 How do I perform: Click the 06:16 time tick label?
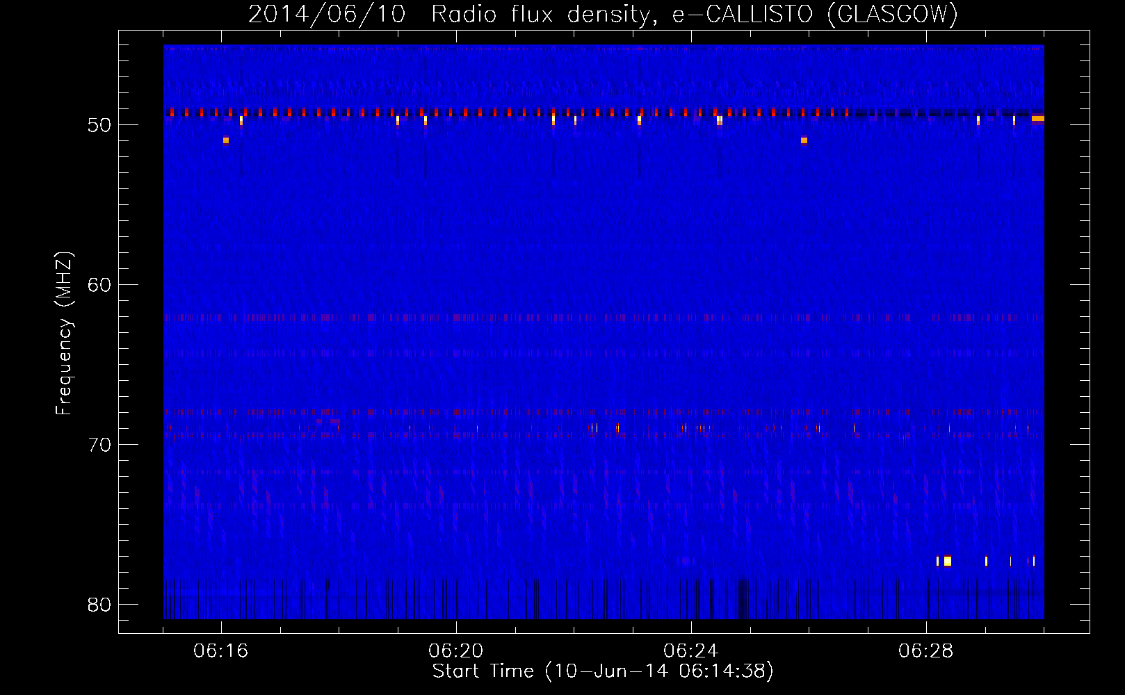221,651
